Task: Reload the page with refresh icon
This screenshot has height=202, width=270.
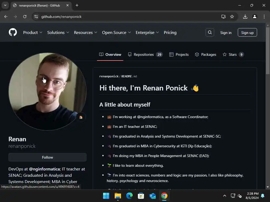Action: click(25, 17)
